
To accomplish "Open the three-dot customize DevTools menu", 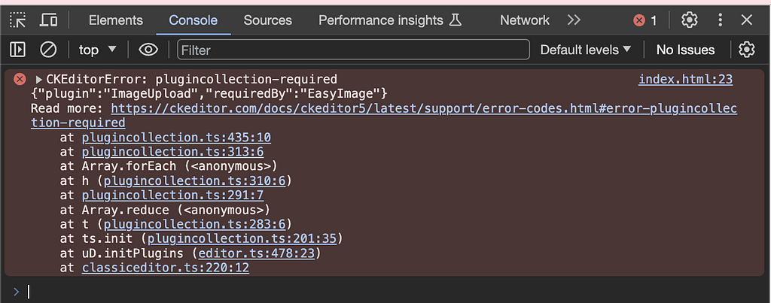I will click(x=721, y=20).
